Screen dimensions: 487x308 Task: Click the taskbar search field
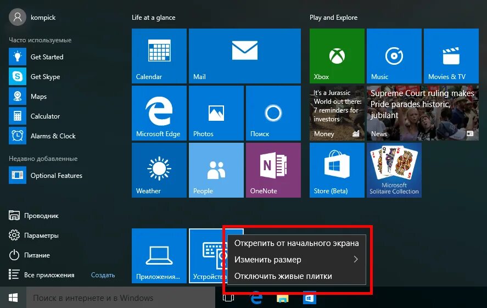(x=120, y=298)
